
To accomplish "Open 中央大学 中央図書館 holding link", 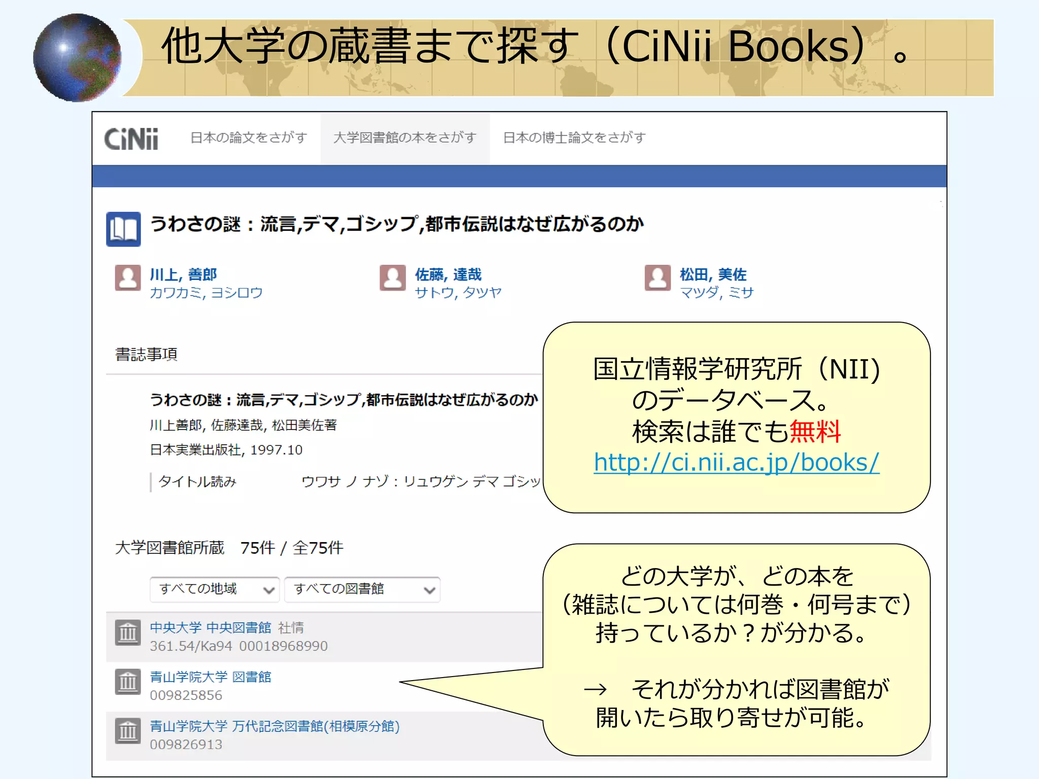I will pos(211,627).
